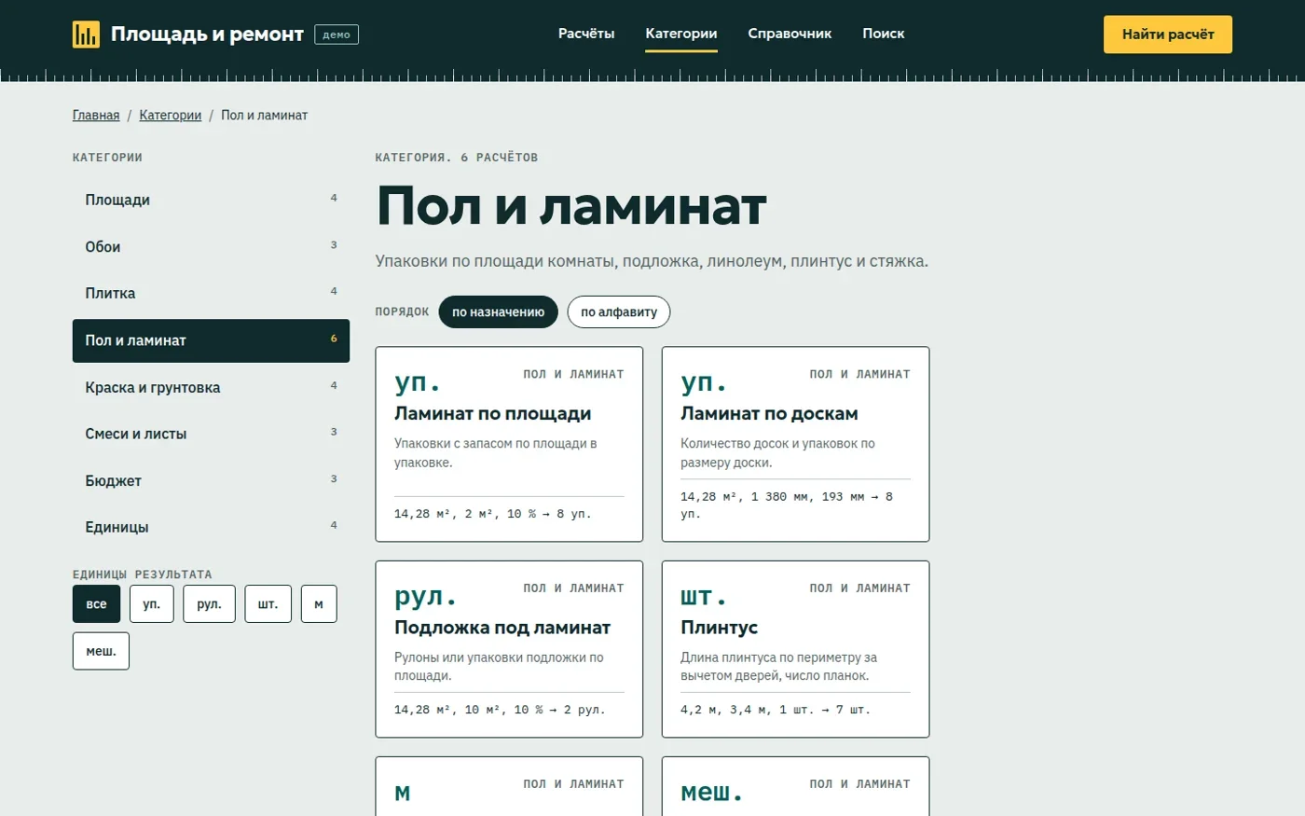Click the ЕДИНИЦЫ РЕЗУЛЬТАТА label
The image size is (1305, 816).
click(143, 574)
